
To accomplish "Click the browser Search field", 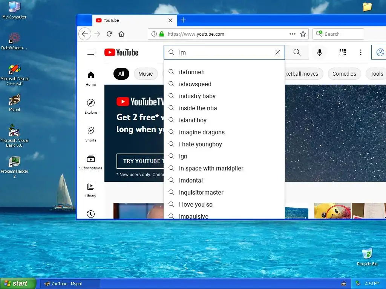I will pos(338,34).
